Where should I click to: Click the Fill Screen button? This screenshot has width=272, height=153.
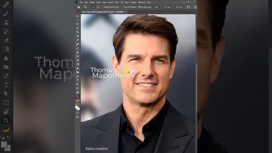coord(179,7)
